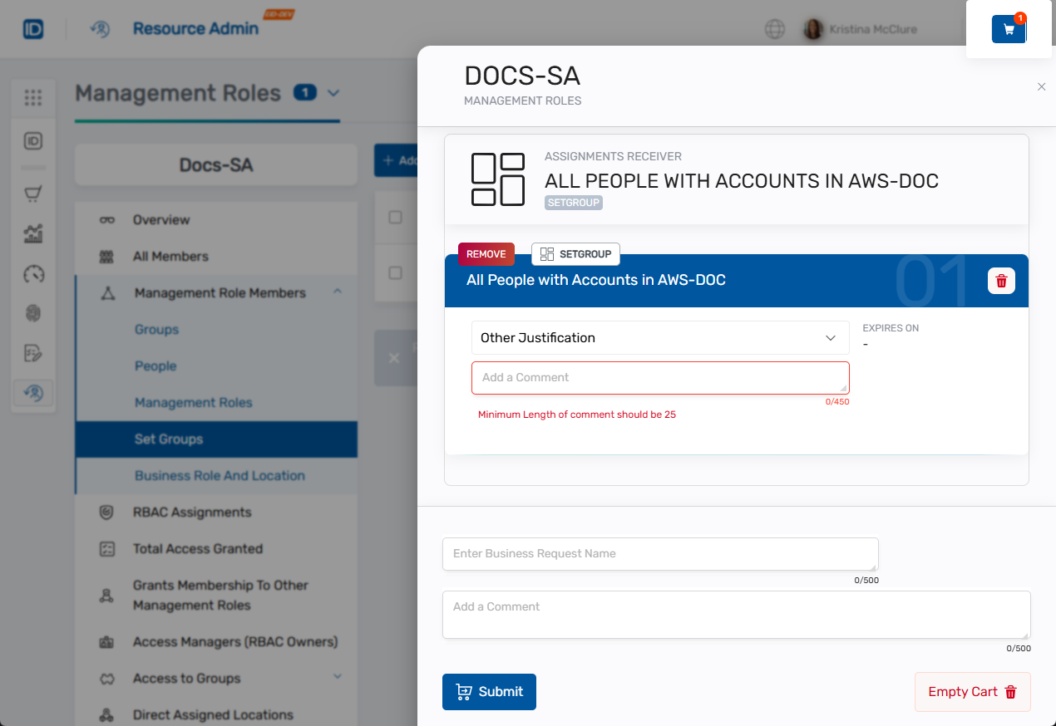The image size is (1056, 726).
Task: Open the apps grid icon in sidebar
Action: click(x=33, y=98)
